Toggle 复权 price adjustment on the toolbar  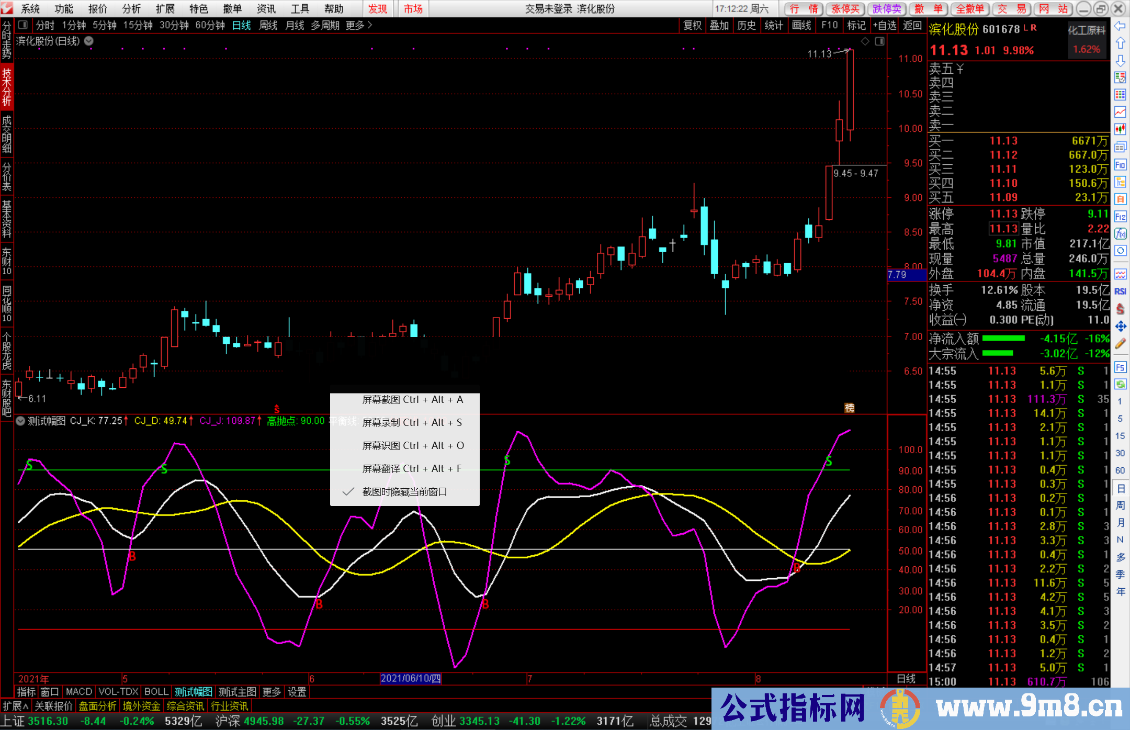tap(693, 25)
